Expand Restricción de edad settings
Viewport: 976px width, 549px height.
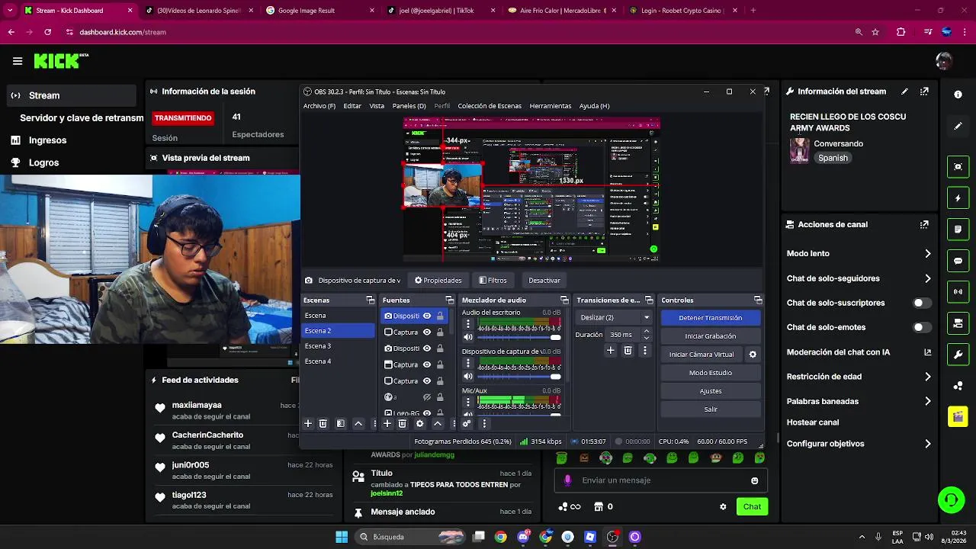coord(928,377)
